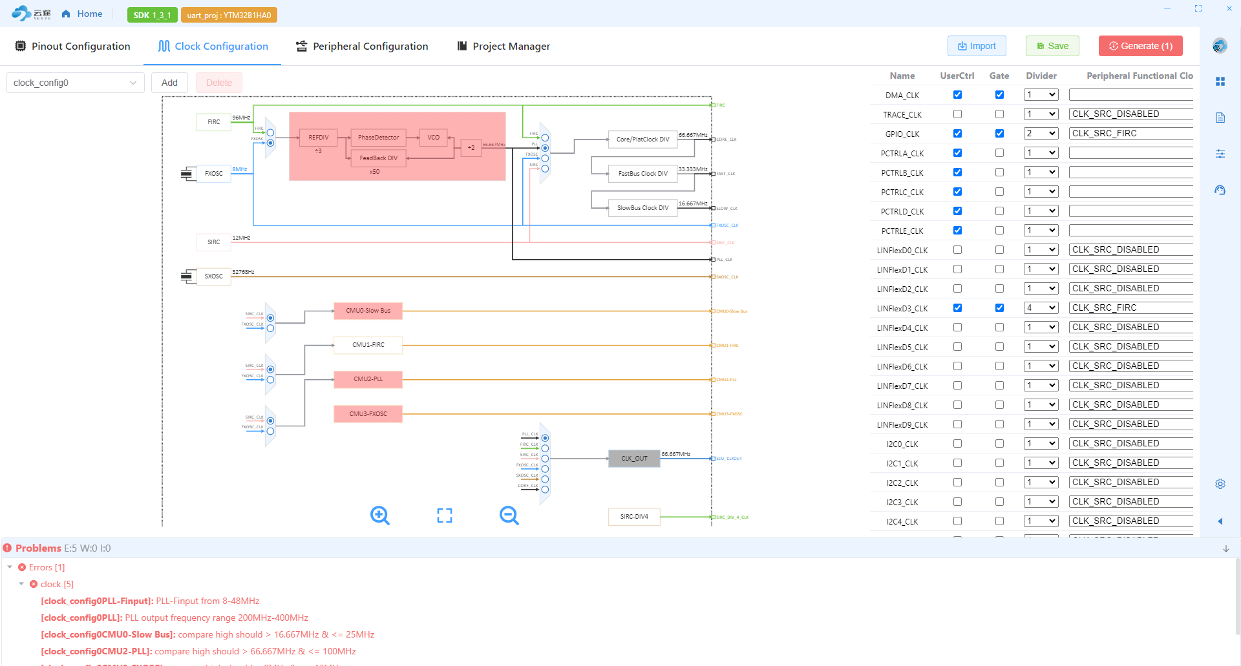
Task: Enable TRACE_CLK UserCtrl checkbox
Action: [x=957, y=114]
